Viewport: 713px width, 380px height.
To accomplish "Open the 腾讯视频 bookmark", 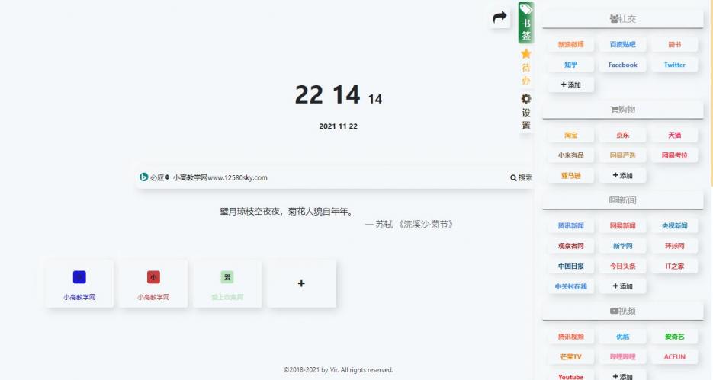I will (x=570, y=337).
